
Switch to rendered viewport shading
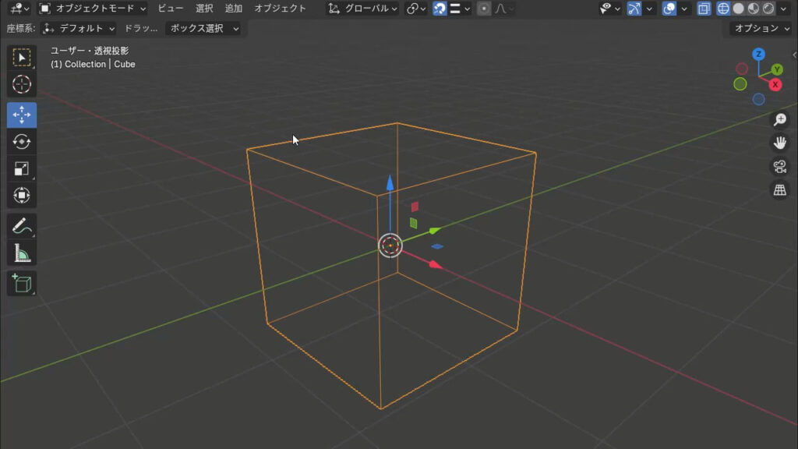(x=768, y=8)
